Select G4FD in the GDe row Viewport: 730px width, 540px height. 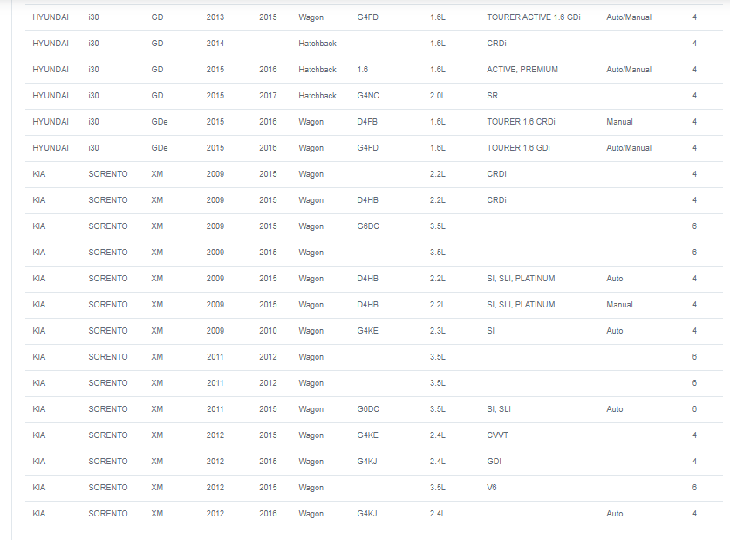coord(368,147)
